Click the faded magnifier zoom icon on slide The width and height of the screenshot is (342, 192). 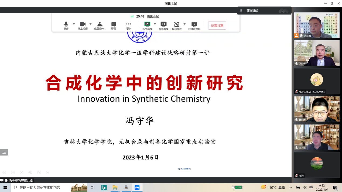pos(39,172)
